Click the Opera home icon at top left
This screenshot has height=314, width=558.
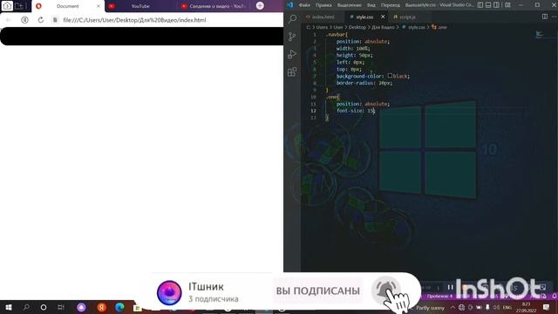point(7,6)
